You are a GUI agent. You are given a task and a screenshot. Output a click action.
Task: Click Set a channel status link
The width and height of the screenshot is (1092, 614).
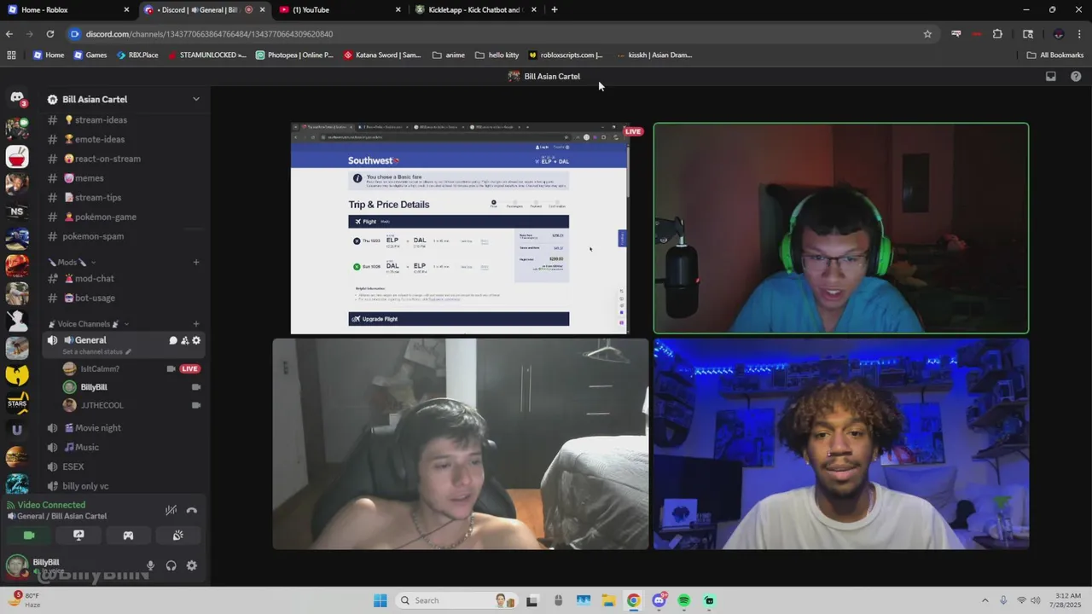(97, 351)
